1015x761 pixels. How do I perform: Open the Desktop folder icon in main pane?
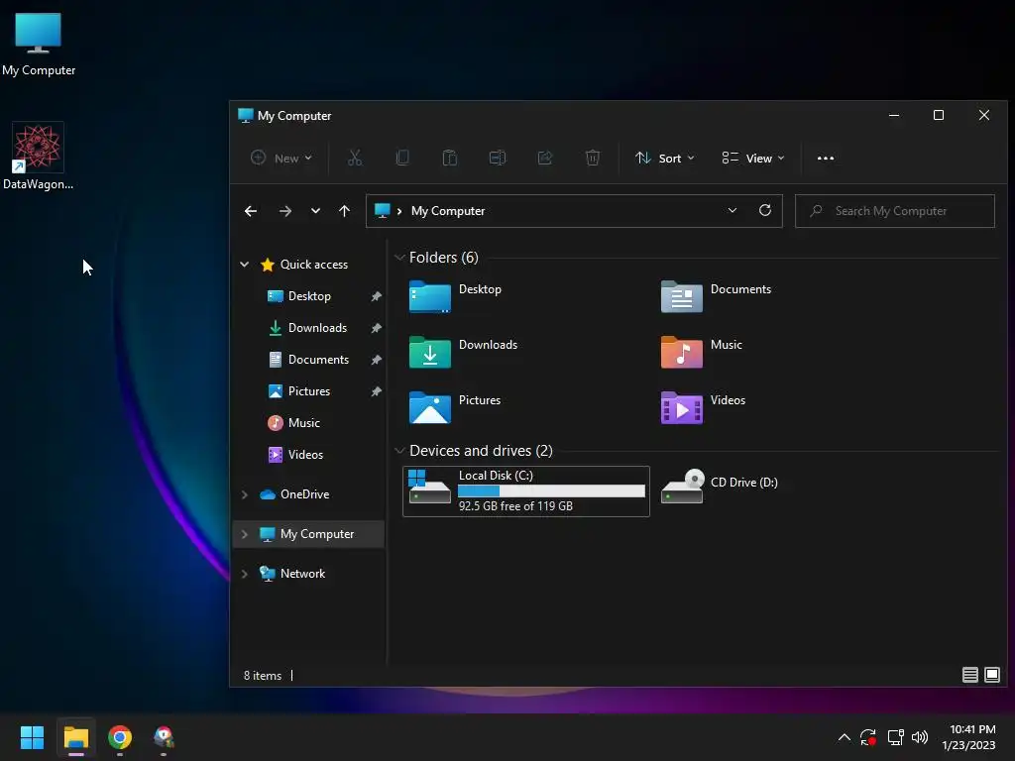(430, 296)
